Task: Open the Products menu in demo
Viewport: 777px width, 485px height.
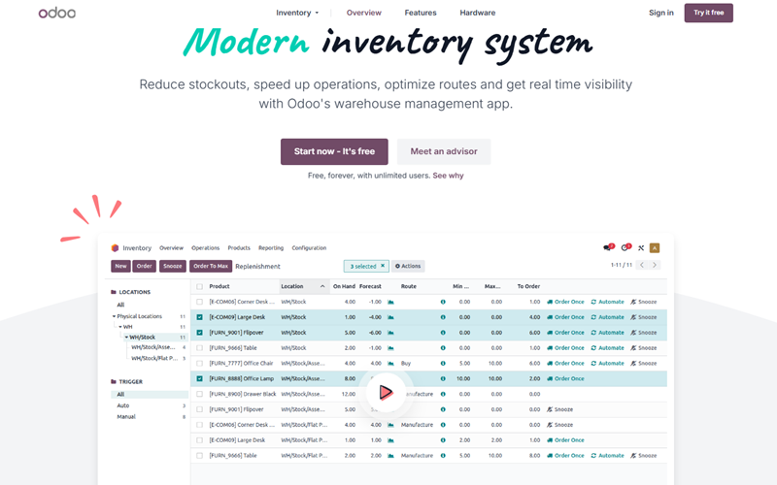Action: click(x=239, y=248)
